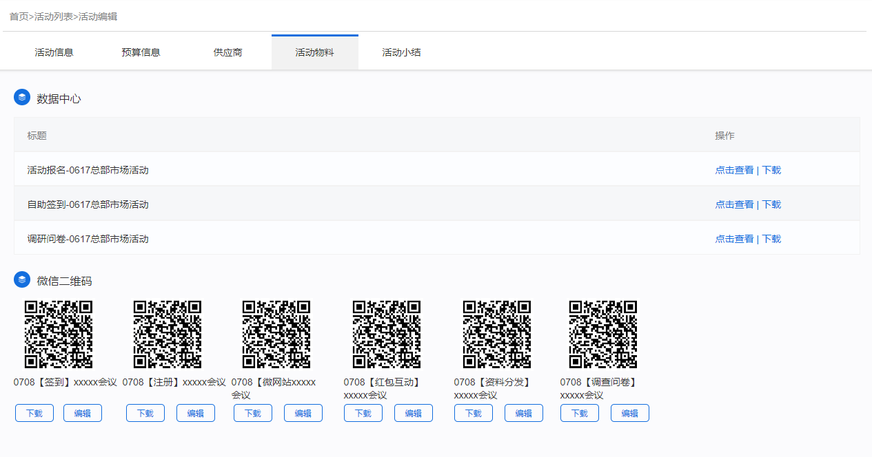The height and width of the screenshot is (457, 872).
Task: Download the 0708【红包互动】 QR code
Action: point(363,413)
